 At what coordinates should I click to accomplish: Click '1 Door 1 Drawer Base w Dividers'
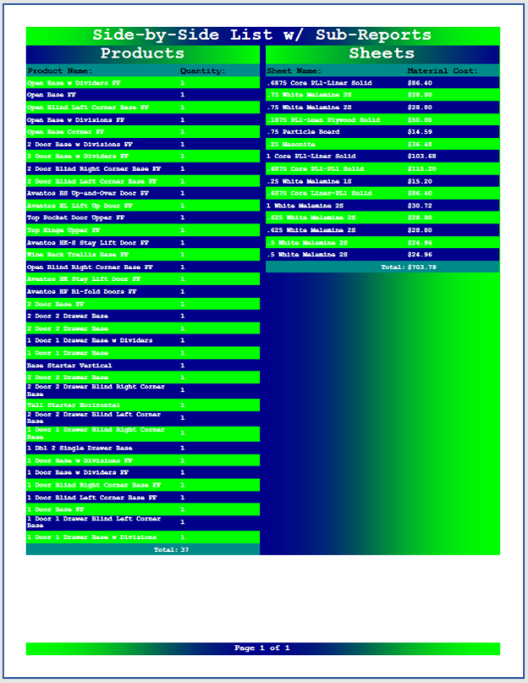click(90, 340)
